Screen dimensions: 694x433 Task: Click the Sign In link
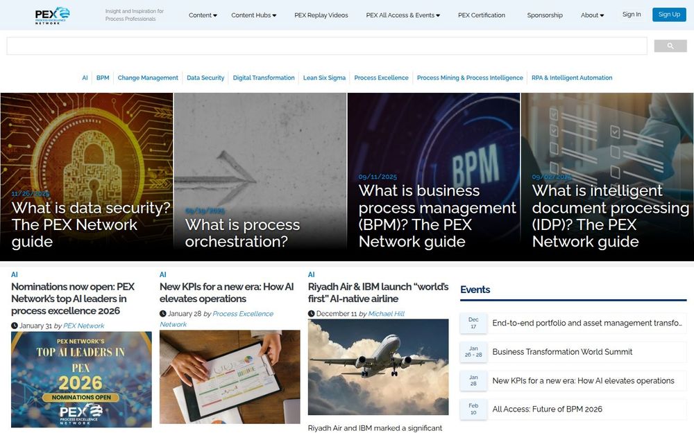[x=632, y=14]
